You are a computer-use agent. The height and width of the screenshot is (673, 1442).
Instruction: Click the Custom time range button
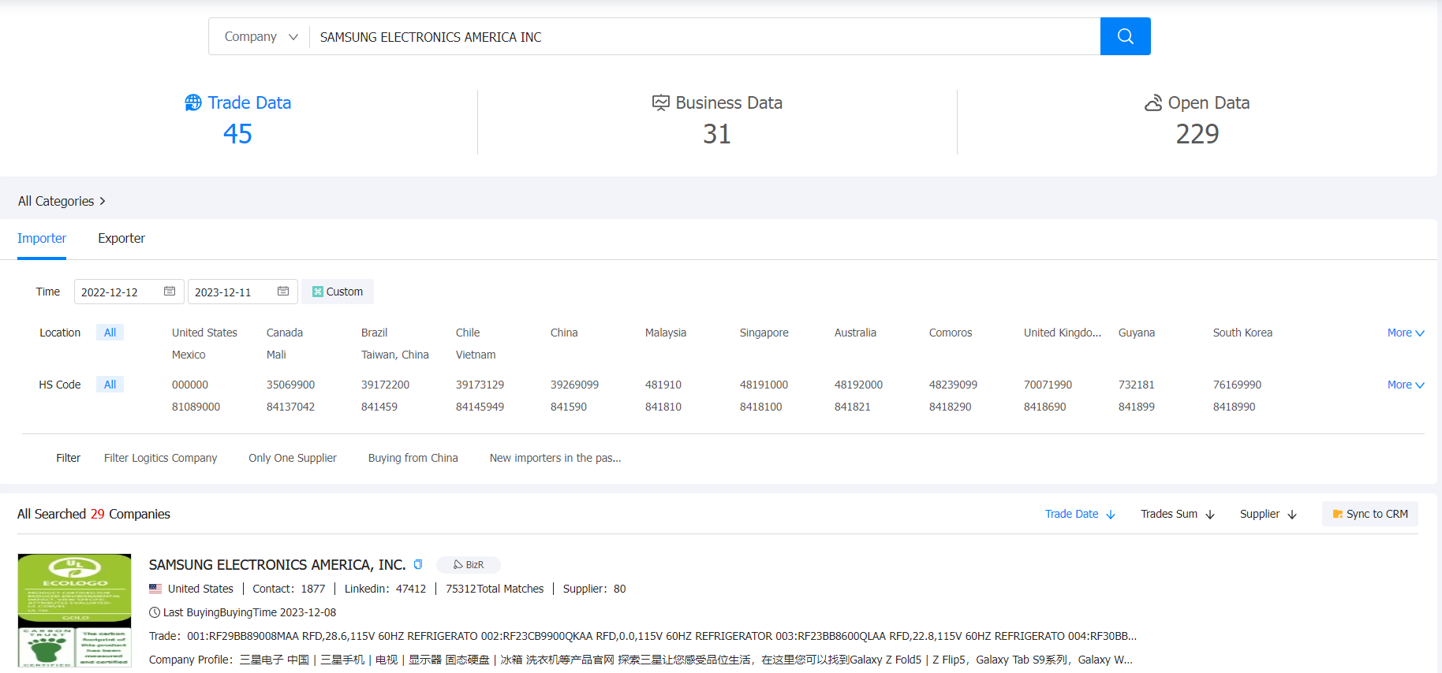pos(338,292)
